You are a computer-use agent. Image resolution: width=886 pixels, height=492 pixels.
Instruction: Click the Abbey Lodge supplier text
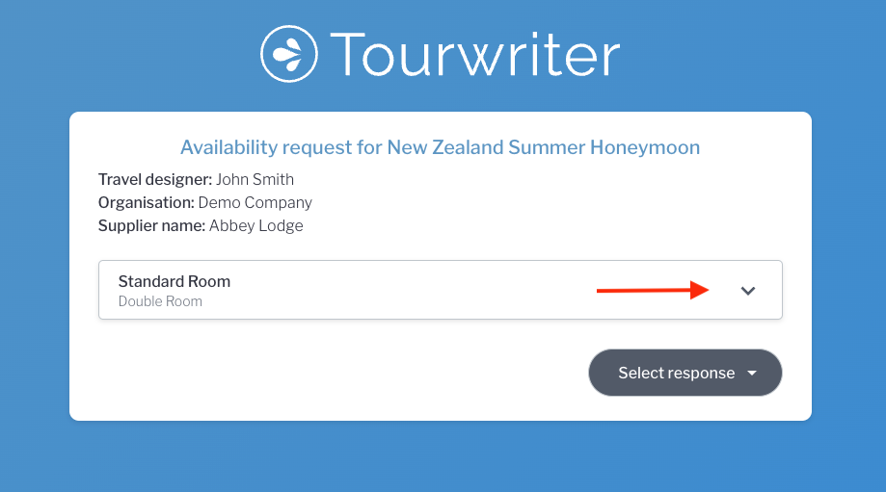pos(255,225)
